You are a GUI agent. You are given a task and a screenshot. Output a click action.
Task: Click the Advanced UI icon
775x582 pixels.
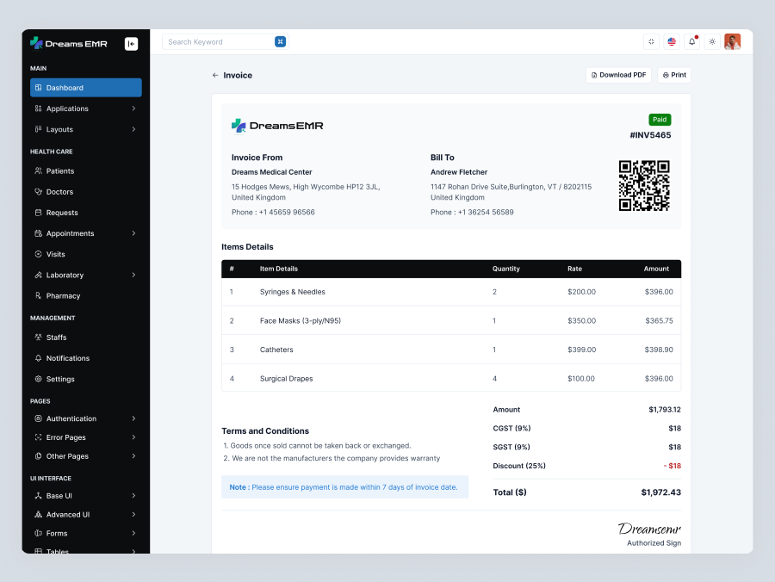pos(38,514)
